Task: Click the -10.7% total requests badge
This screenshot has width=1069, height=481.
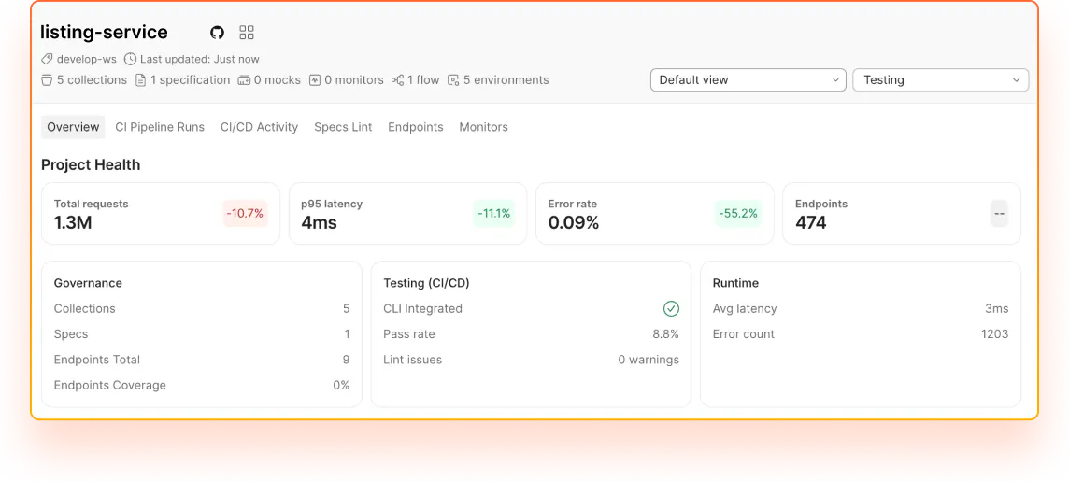Action: 245,213
